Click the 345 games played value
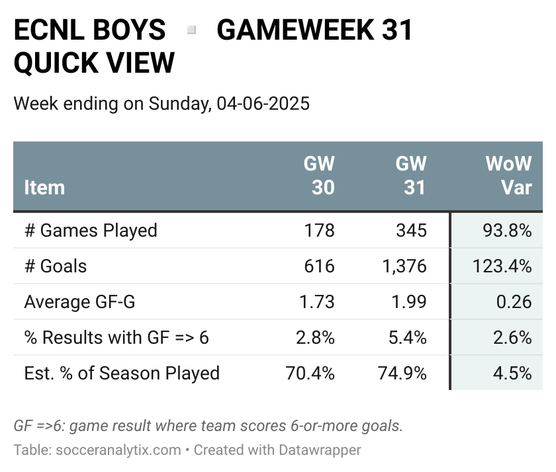The width and height of the screenshot is (556, 472). 411,231
